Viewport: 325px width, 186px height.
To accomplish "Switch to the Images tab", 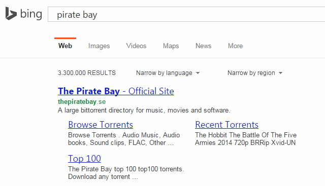I will pyautogui.click(x=99, y=46).
